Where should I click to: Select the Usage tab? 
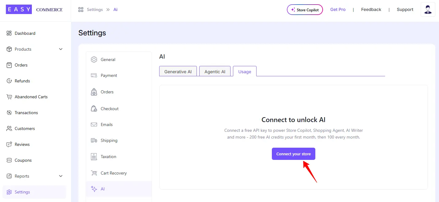245,71
